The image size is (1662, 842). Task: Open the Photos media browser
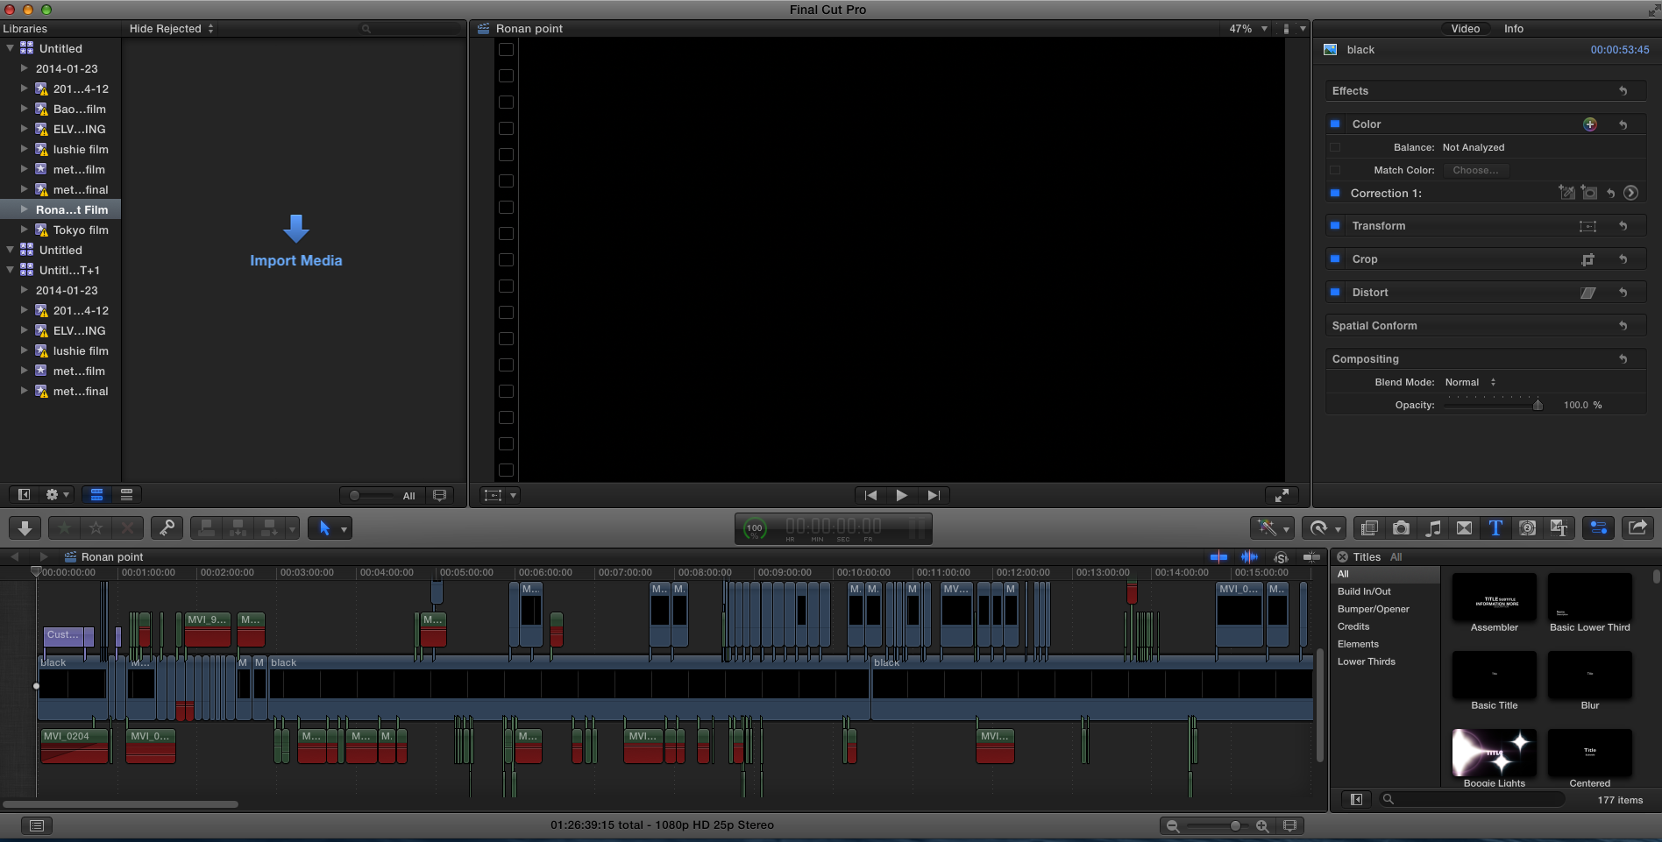pos(1401,527)
